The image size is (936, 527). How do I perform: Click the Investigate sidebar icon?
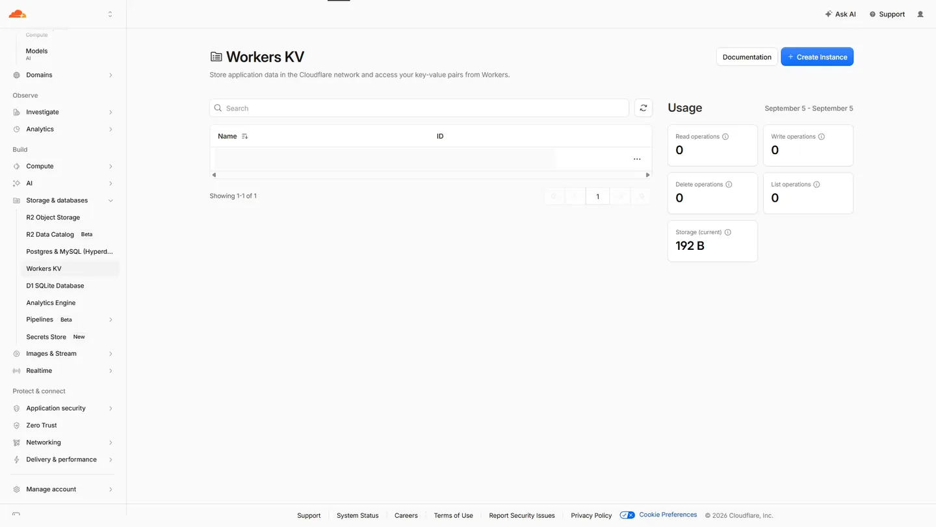17,112
